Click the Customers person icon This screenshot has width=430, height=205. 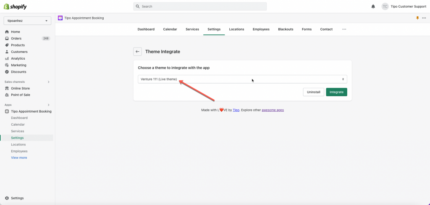click(7, 52)
